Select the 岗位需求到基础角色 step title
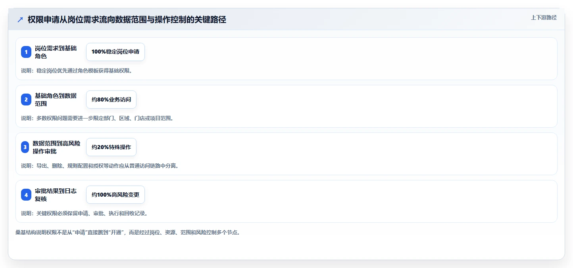The height and width of the screenshot is (268, 573). 56,52
